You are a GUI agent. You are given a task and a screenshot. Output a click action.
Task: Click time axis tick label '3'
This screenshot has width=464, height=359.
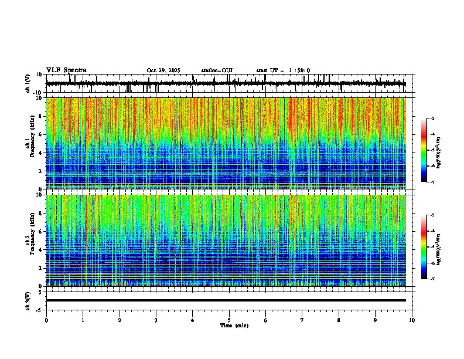point(156,320)
